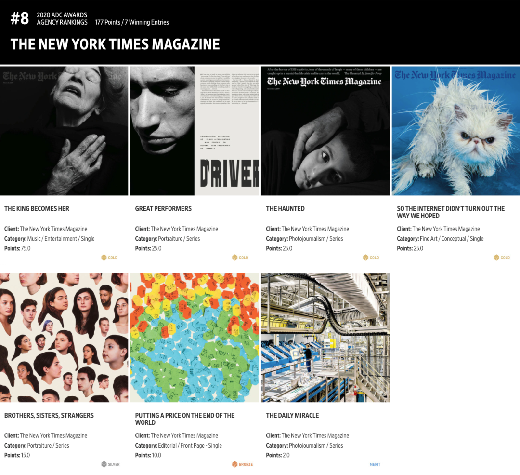This screenshot has height=475, width=520.
Task: Open The Haunted magazine cover image
Action: 325,131
